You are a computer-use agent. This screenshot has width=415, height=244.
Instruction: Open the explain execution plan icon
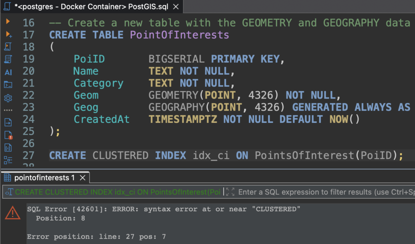point(8,59)
